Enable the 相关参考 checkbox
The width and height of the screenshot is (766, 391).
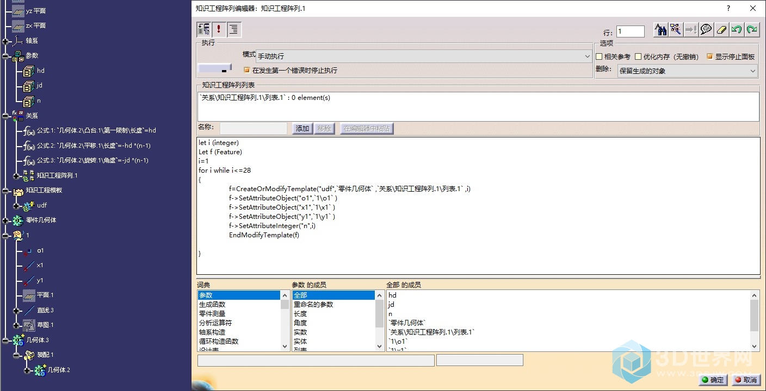point(599,56)
